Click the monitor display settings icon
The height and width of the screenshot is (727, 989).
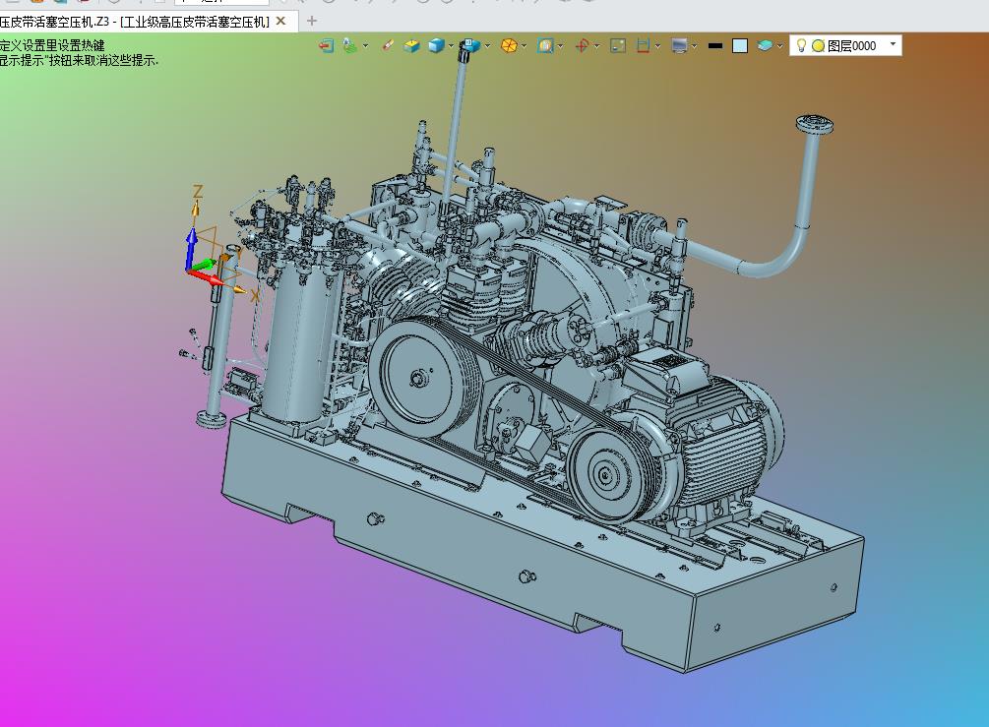pyautogui.click(x=679, y=45)
